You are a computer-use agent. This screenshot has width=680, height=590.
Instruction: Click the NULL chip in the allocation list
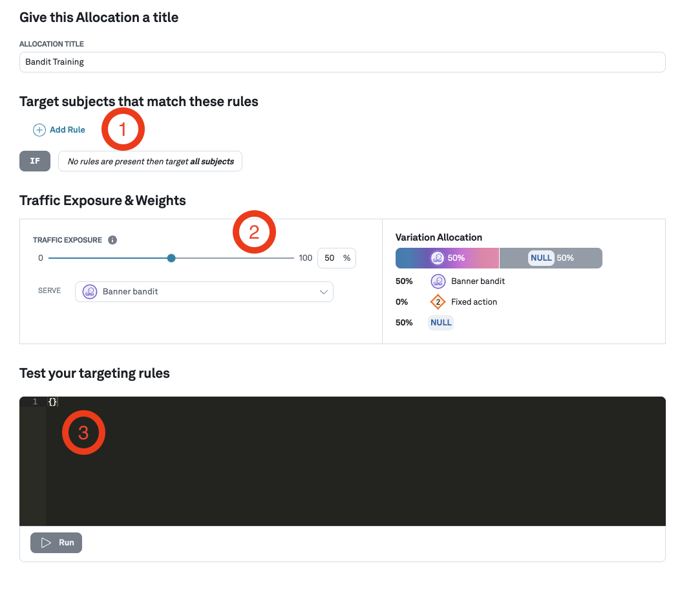tap(440, 322)
